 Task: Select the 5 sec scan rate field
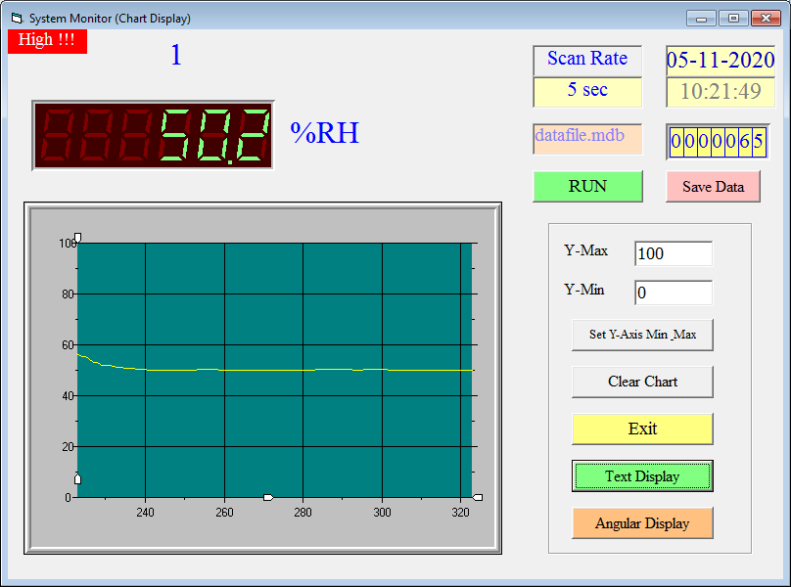pyautogui.click(x=587, y=91)
